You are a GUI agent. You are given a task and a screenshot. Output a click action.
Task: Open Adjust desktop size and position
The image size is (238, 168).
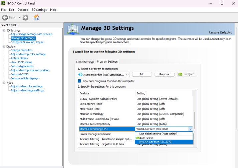30,70
